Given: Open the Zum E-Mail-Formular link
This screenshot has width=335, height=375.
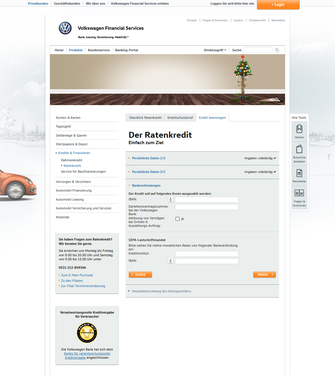Looking at the screenshot, I should point(77,275).
